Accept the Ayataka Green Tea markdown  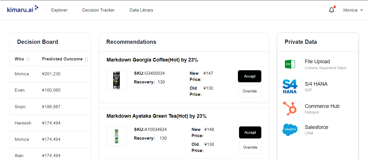(250, 132)
